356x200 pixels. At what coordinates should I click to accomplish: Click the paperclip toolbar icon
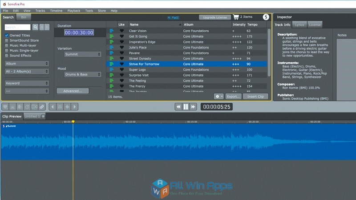(42, 107)
